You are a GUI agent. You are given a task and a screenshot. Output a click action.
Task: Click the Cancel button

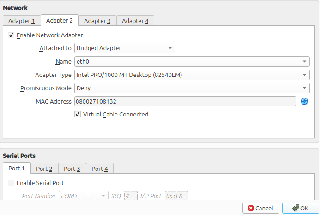pyautogui.click(x=261, y=208)
